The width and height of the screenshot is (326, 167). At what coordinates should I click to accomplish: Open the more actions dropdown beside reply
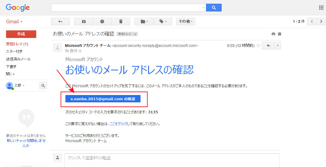(x=278, y=46)
